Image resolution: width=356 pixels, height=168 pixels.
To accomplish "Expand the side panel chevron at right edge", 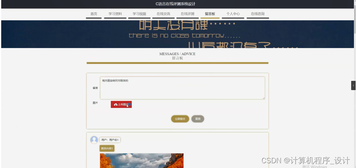I will pos(353,86).
